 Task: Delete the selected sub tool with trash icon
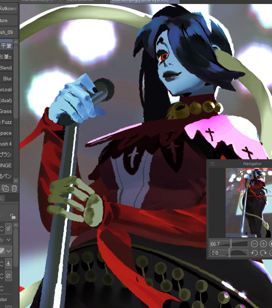click(14, 188)
